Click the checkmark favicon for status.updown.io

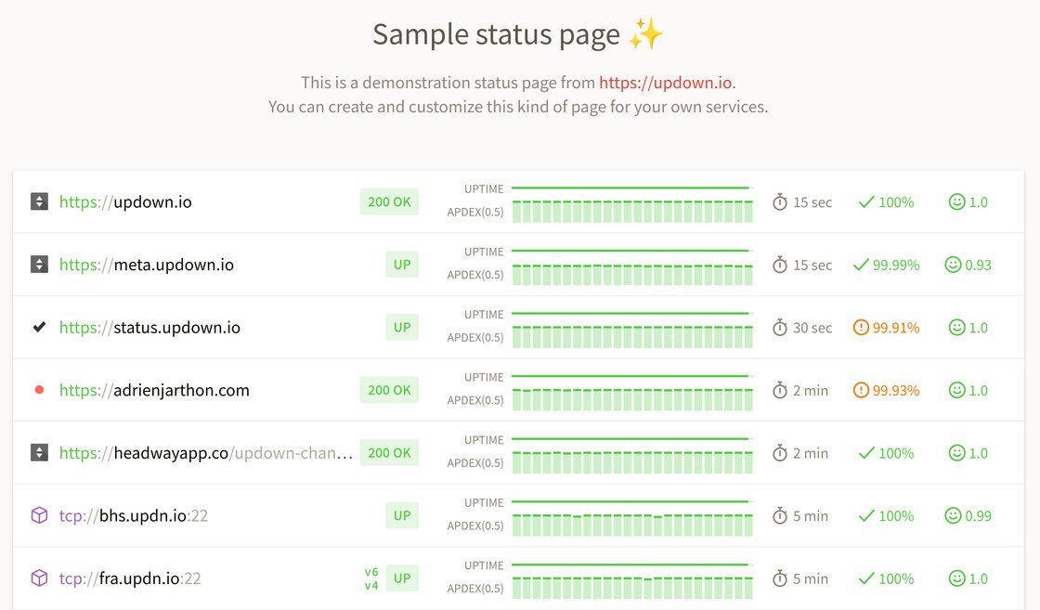coord(39,327)
